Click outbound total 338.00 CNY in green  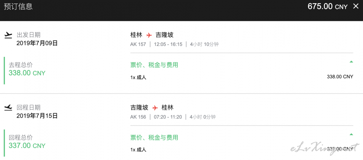click(x=27, y=73)
